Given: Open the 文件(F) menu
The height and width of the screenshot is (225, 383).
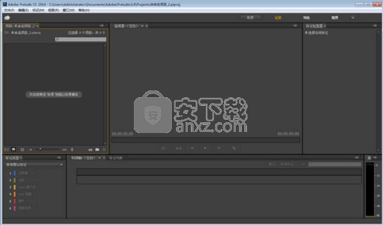Looking at the screenshot, I should click(9, 10).
